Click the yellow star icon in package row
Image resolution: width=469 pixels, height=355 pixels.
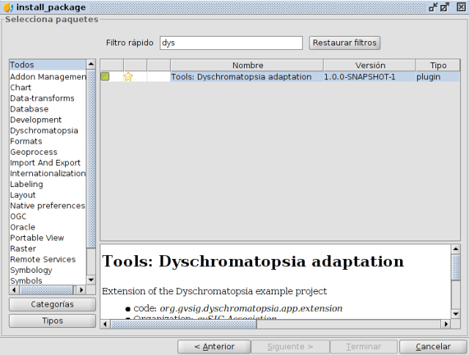click(128, 76)
